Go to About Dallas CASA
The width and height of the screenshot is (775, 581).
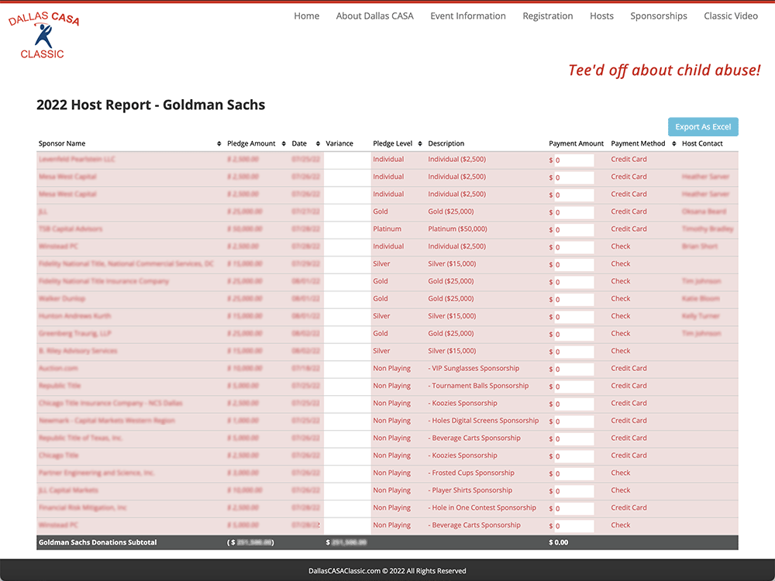(374, 15)
